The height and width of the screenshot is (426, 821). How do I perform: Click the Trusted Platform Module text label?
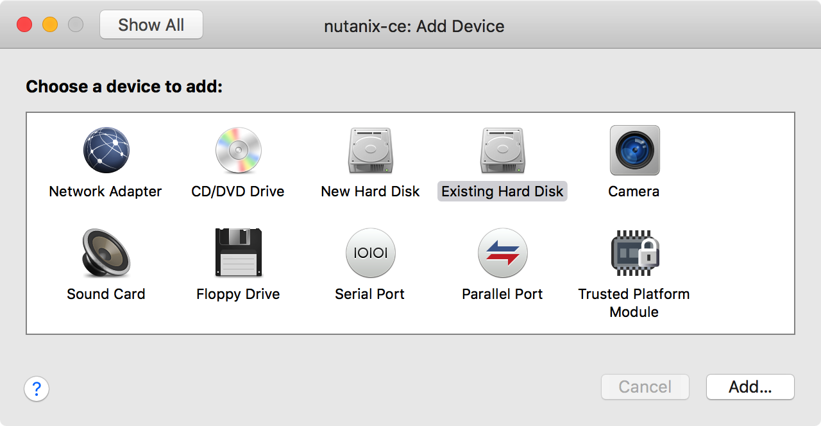tap(634, 303)
